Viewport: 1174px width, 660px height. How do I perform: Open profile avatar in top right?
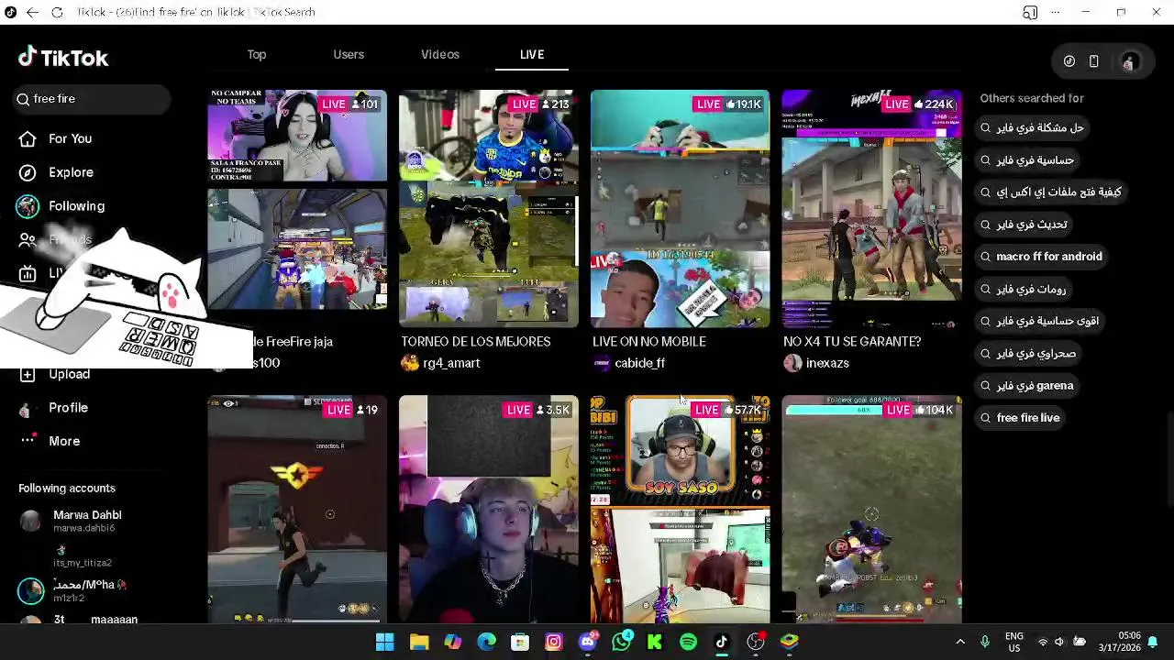(x=1130, y=61)
